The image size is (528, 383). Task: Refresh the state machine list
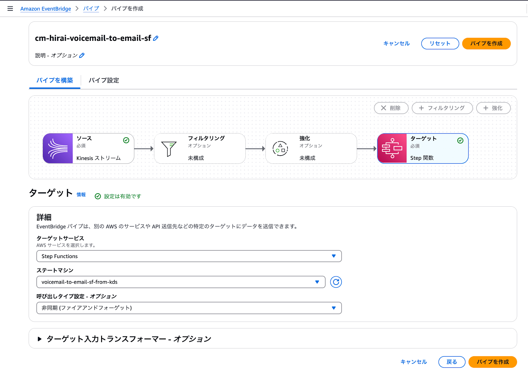(336, 282)
